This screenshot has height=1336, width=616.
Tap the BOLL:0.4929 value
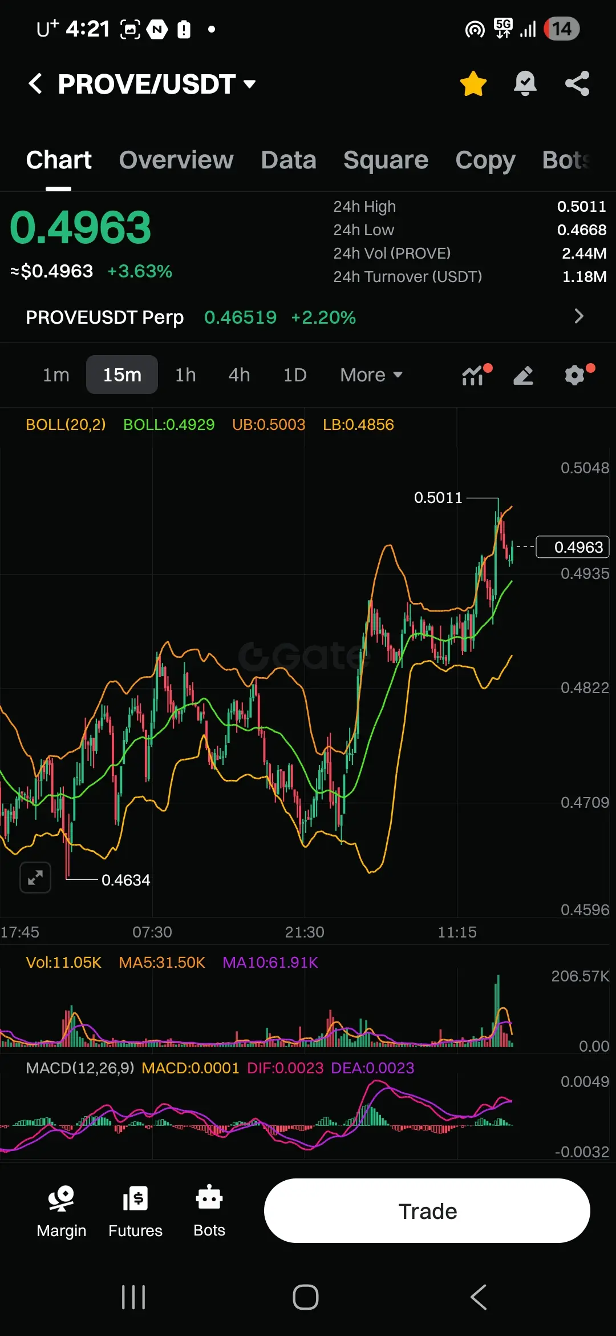point(169,425)
